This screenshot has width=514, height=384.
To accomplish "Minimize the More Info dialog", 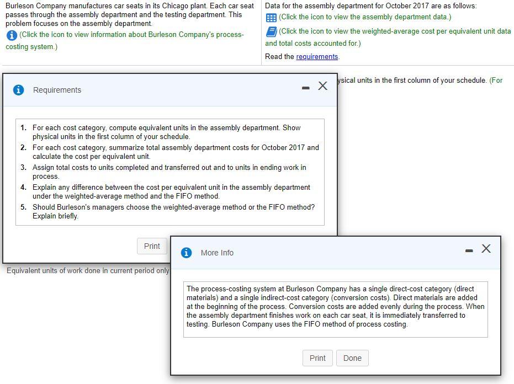I will coord(469,250).
